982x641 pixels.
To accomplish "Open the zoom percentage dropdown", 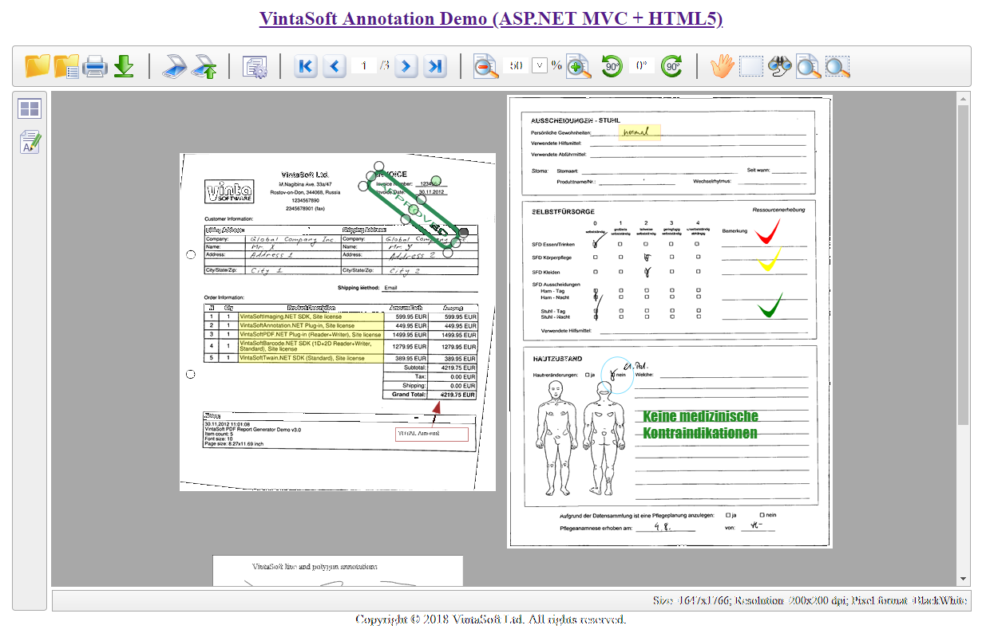I will (x=540, y=65).
